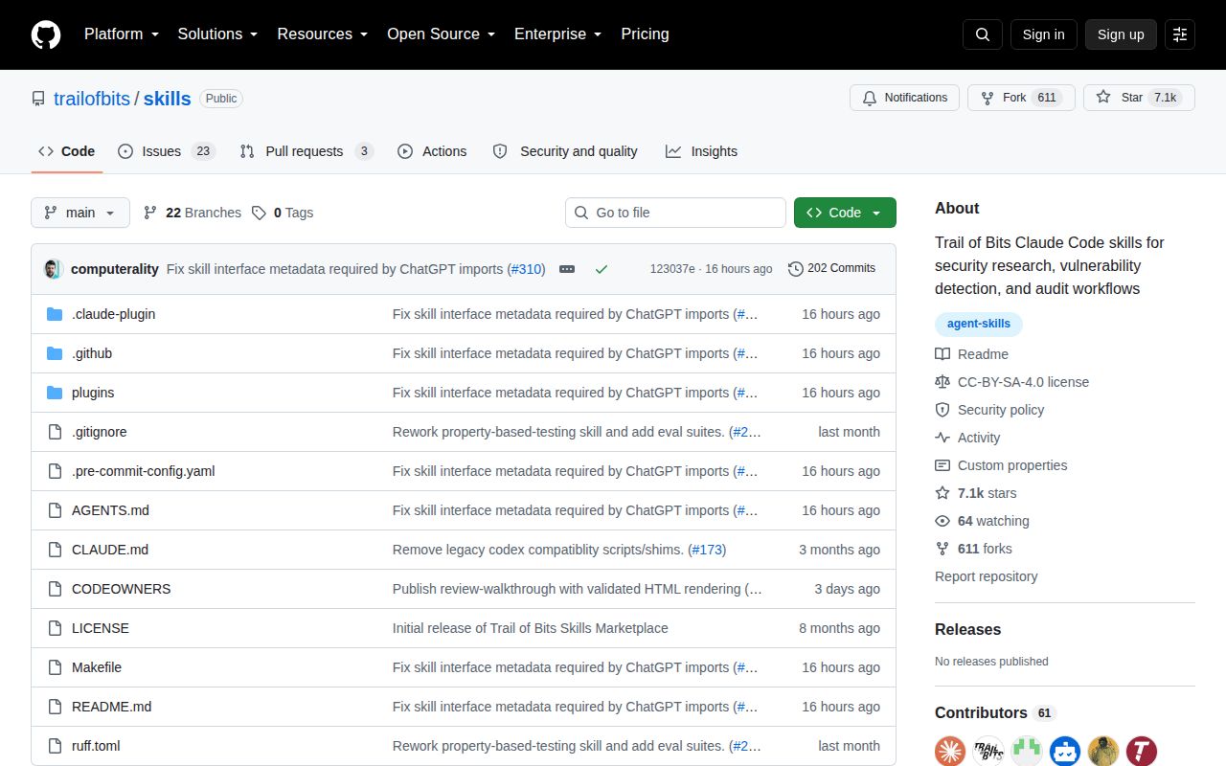
Task: Open the Solutions dropdown menu
Action: tap(218, 34)
